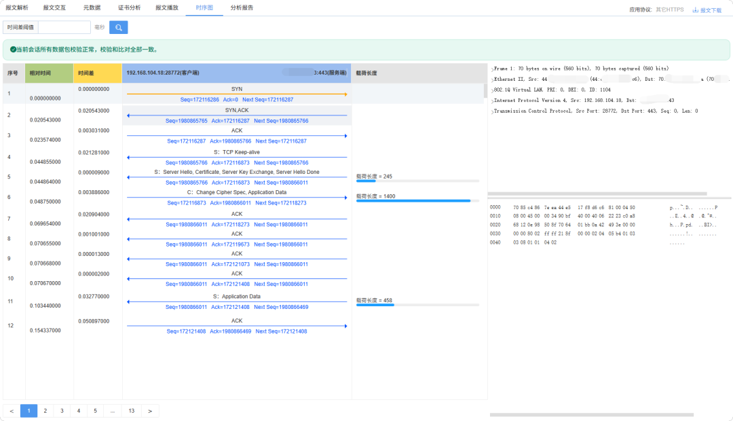Click the Server Hello, Certificate packet row
733x421 pixels.
pyautogui.click(x=237, y=177)
